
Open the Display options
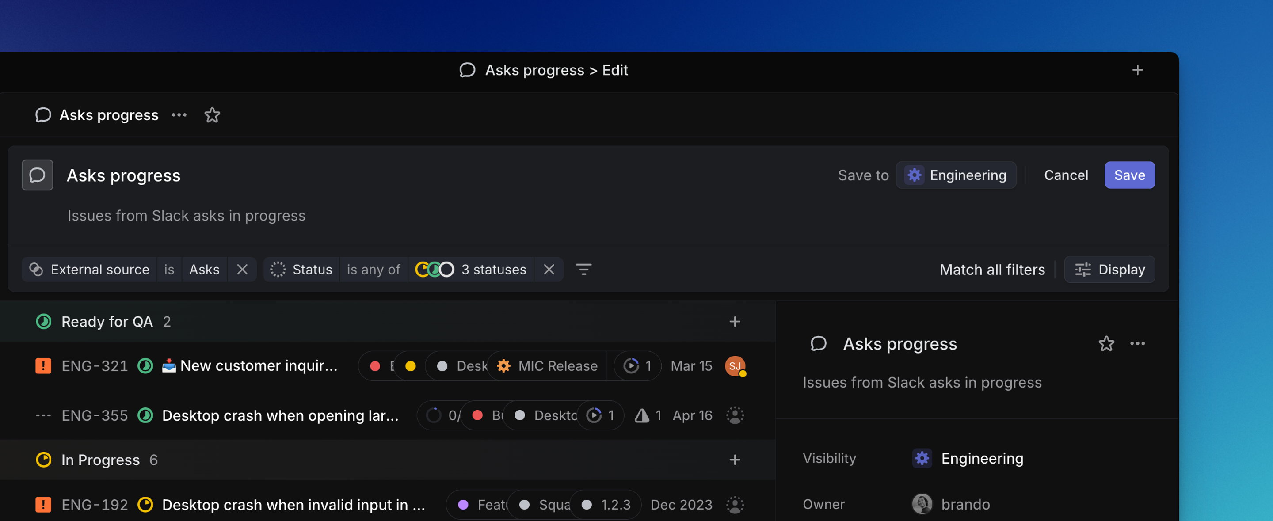[x=1109, y=270]
